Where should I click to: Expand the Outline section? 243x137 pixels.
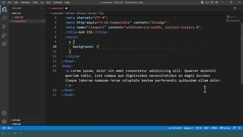[16, 120]
